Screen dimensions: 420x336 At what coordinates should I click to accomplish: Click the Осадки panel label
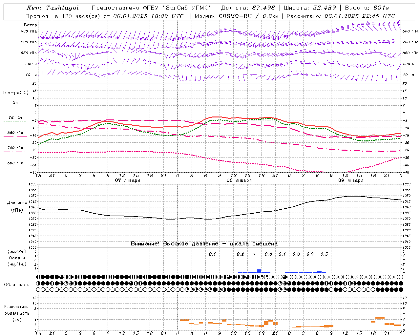pyautogui.click(x=17, y=258)
